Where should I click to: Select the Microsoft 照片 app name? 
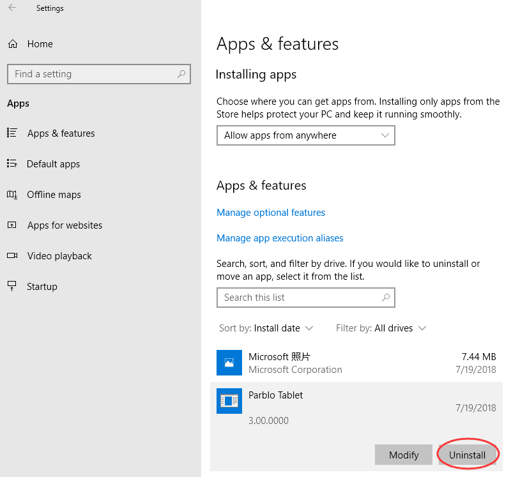[x=280, y=357]
